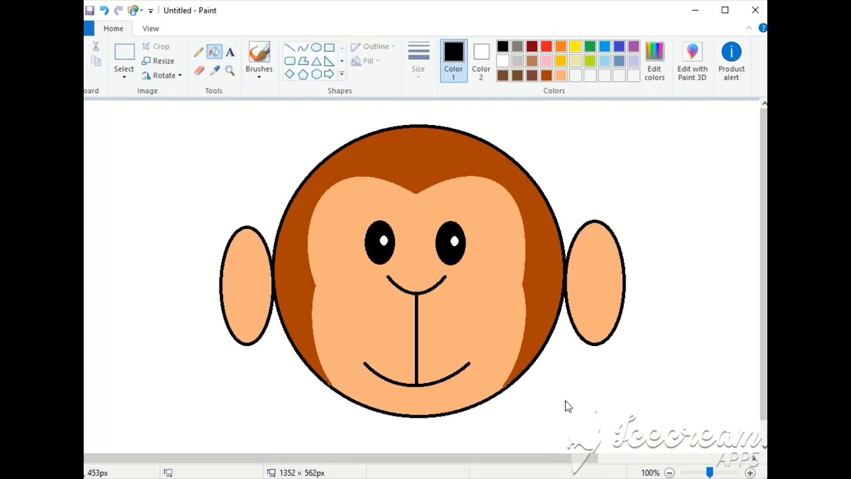Undo the last action
This screenshot has height=479, width=851.
(104, 11)
